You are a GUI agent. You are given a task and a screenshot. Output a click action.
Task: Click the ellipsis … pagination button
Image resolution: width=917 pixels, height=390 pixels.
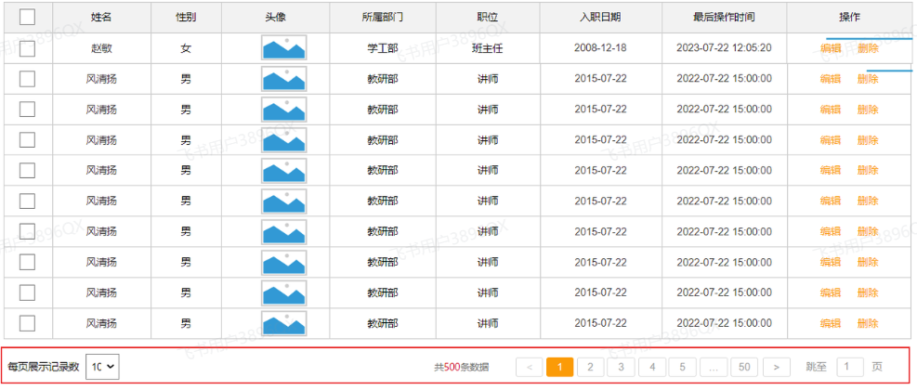[714, 367]
